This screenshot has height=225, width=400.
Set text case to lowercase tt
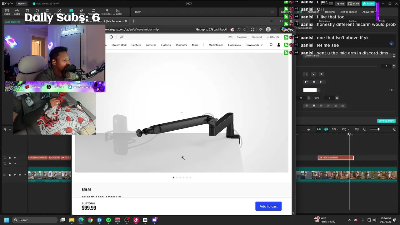(x=314, y=82)
